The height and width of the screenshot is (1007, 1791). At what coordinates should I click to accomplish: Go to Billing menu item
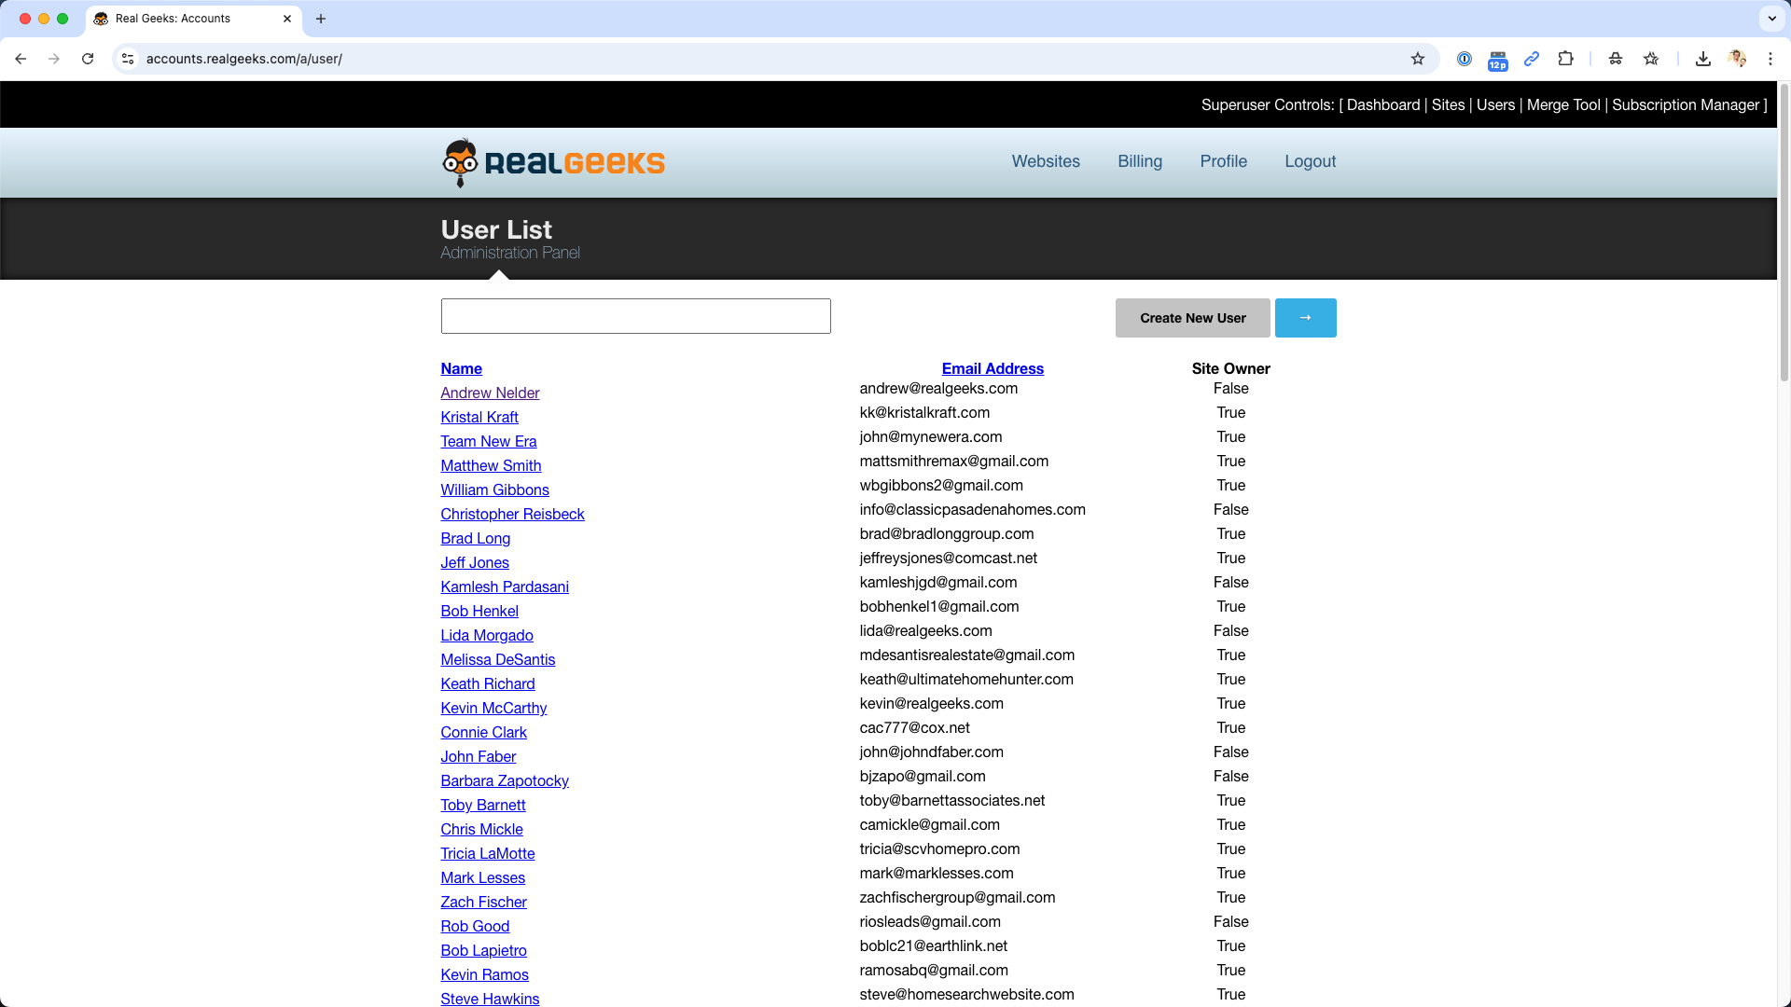tap(1140, 161)
